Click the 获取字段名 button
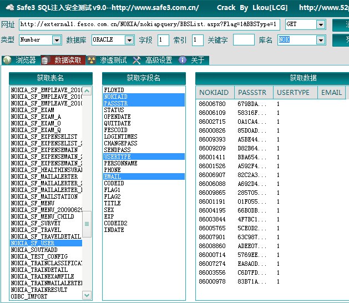 (x=144, y=78)
